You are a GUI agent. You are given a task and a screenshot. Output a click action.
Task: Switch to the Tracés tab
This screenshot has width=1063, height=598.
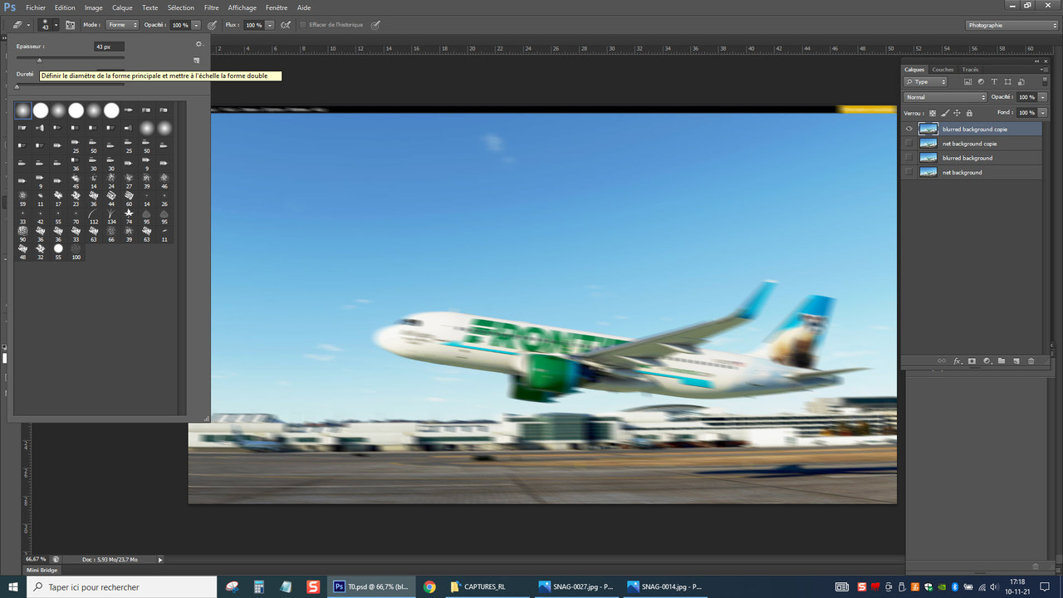(970, 70)
